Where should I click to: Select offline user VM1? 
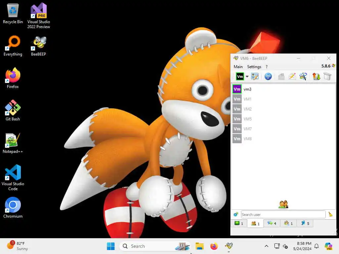pyautogui.click(x=283, y=99)
